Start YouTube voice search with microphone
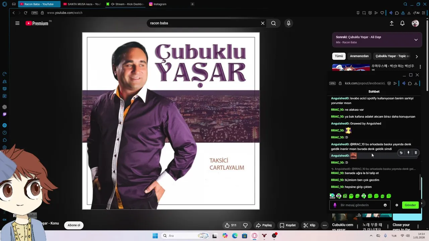The width and height of the screenshot is (429, 241). pyautogui.click(x=289, y=23)
